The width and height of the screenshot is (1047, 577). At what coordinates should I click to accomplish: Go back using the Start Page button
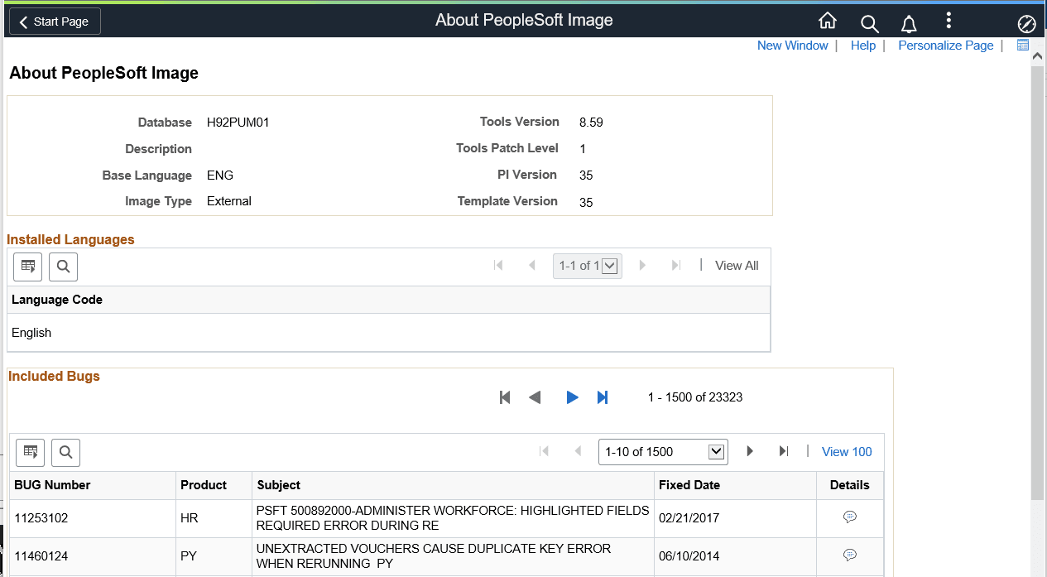[x=54, y=21]
